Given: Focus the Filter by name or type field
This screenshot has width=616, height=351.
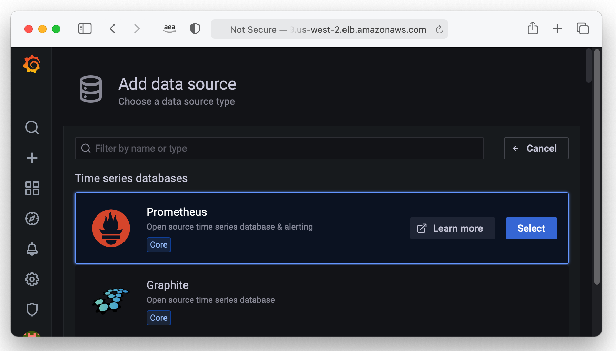Looking at the screenshot, I should (279, 148).
